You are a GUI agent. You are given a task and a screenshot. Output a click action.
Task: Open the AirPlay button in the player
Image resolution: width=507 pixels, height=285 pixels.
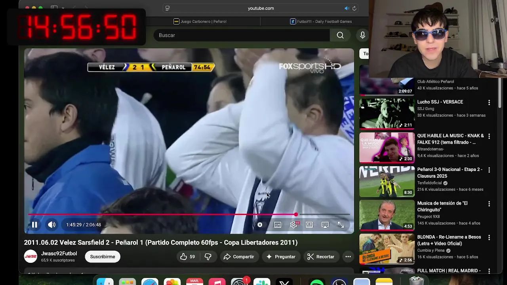tap(325, 224)
